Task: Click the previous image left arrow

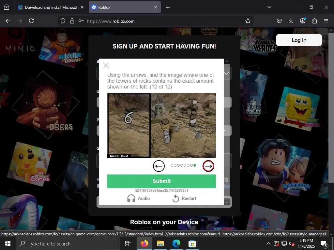Action: point(159,166)
